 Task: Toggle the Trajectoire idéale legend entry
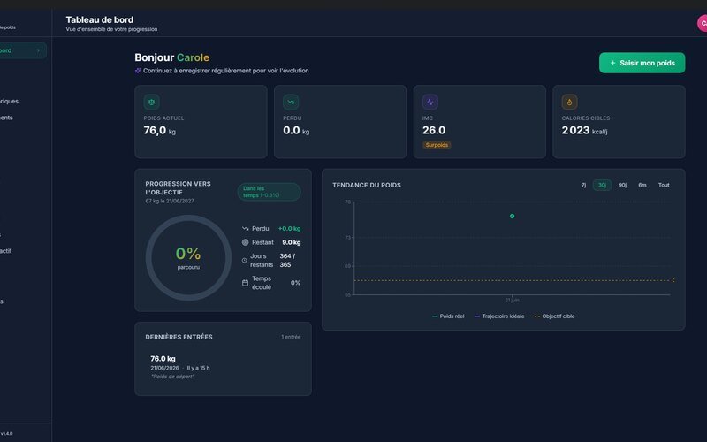[499, 316]
